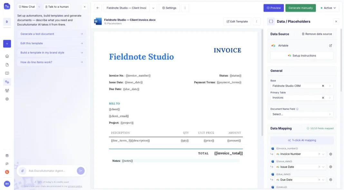The width and height of the screenshot is (344, 190).
Task: Click the blue plus create button in sidebar
Action: tap(7, 44)
